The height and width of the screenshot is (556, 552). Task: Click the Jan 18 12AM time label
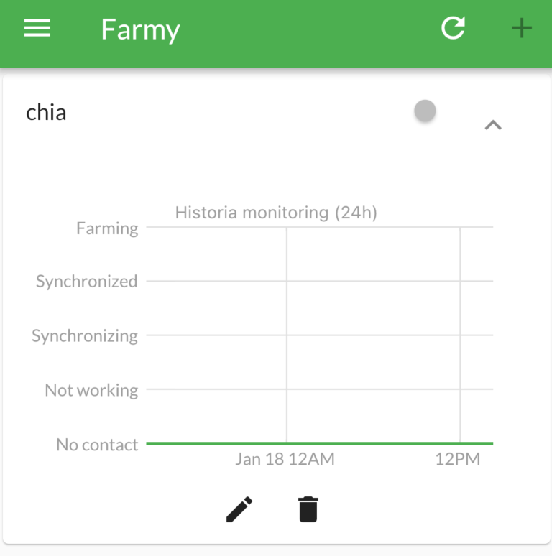pos(285,459)
